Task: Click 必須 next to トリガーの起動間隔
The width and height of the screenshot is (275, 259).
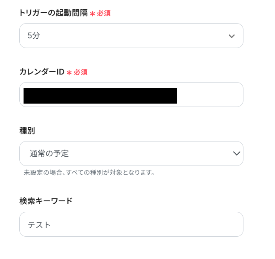Action: point(104,13)
